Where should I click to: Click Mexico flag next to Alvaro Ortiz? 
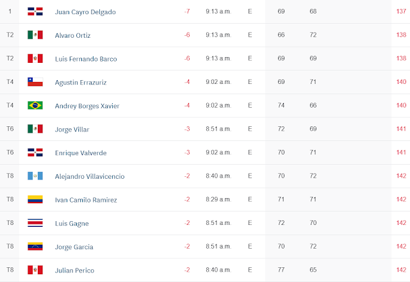(35, 35)
